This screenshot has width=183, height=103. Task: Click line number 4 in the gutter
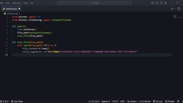[7, 26]
